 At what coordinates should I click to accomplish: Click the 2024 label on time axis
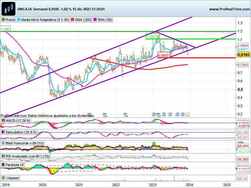click(x=189, y=185)
